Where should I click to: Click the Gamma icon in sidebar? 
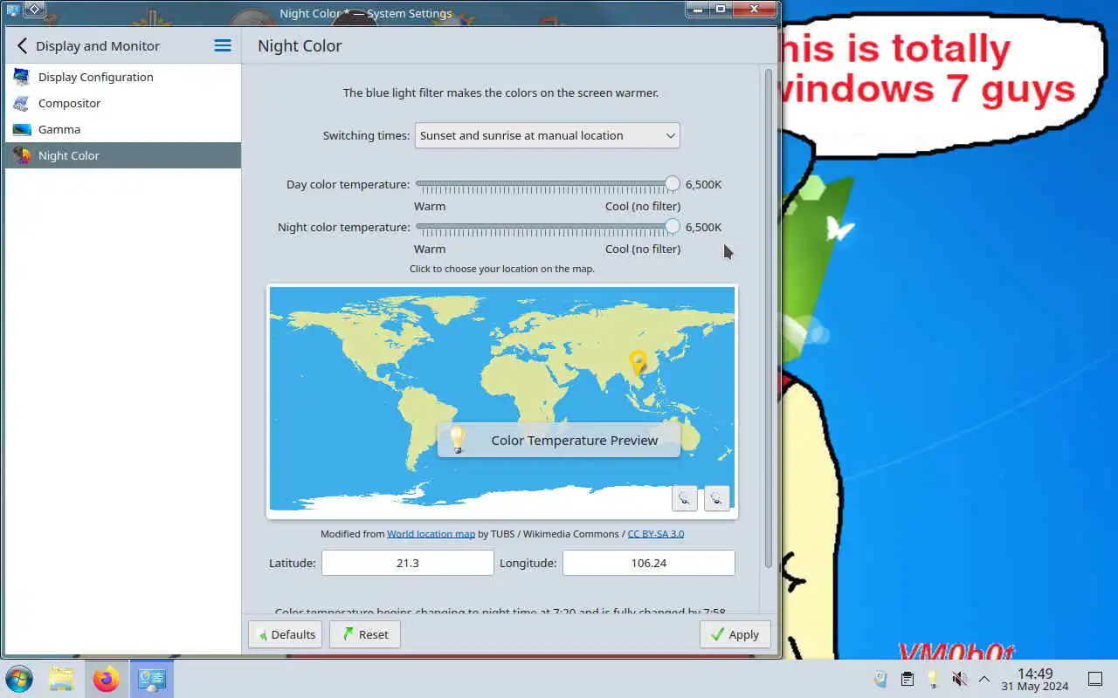tap(22, 129)
